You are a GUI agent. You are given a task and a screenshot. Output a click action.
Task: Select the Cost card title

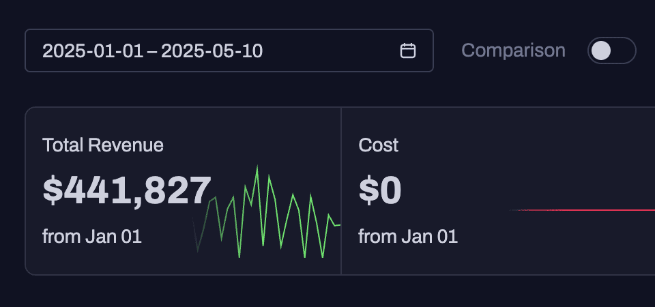(x=379, y=145)
